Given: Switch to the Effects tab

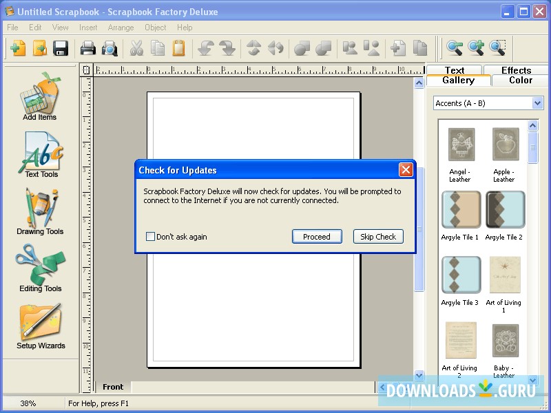Looking at the screenshot, I should [517, 70].
